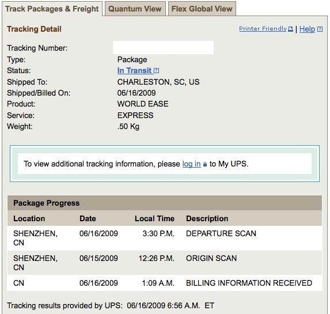This screenshot has width=330, height=314.
Task: Click the blank tracking number field
Action: (163, 48)
